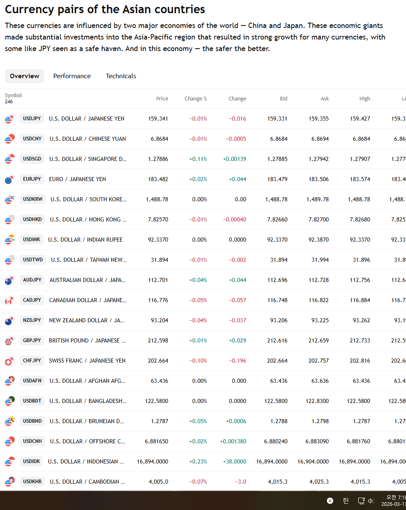This screenshot has height=510, width=406.
Task: Sort by the High column header
Action: point(365,99)
